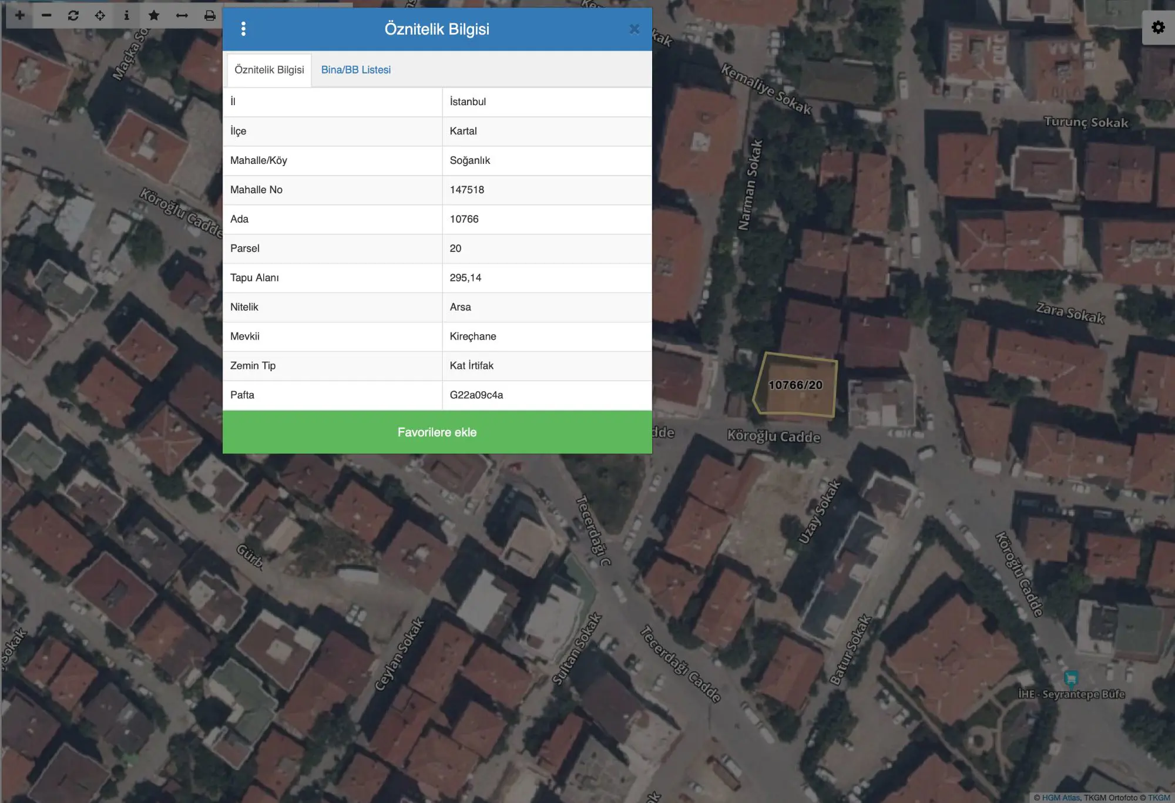Click the Kemaliye Sokak street label
Viewport: 1175px width, 803px height.
(x=766, y=89)
